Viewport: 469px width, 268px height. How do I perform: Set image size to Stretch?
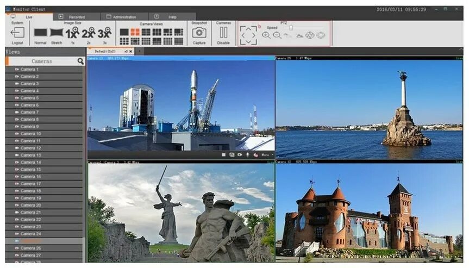[x=57, y=32]
